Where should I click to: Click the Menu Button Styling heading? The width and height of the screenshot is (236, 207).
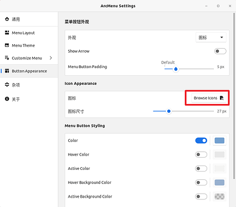pos(85,126)
